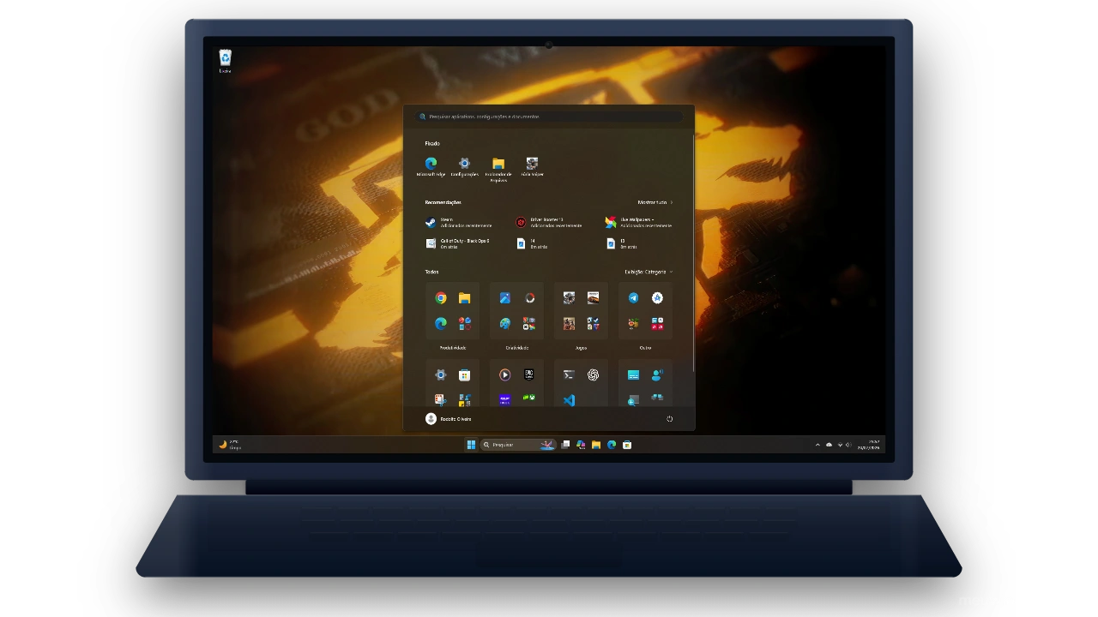Open the pinned Configurações gear icon
This screenshot has height=617, width=1098.
pos(464,166)
